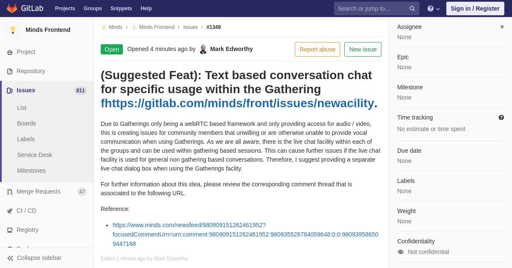Click Mark Edworthy's avatar image
This screenshot has width=512, height=268.
click(203, 49)
